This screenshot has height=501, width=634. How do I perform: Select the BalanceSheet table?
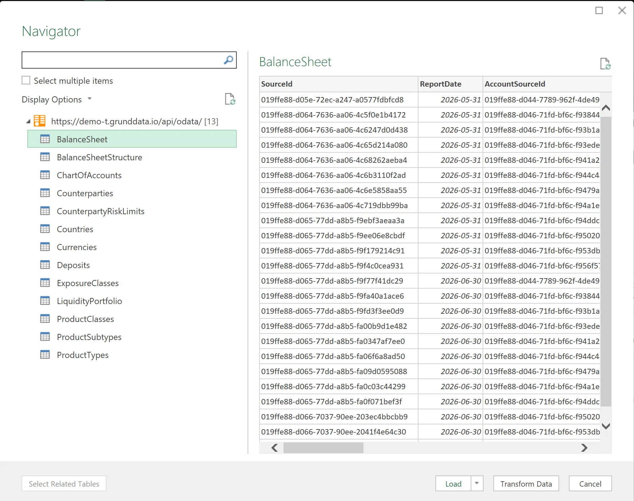coord(132,139)
